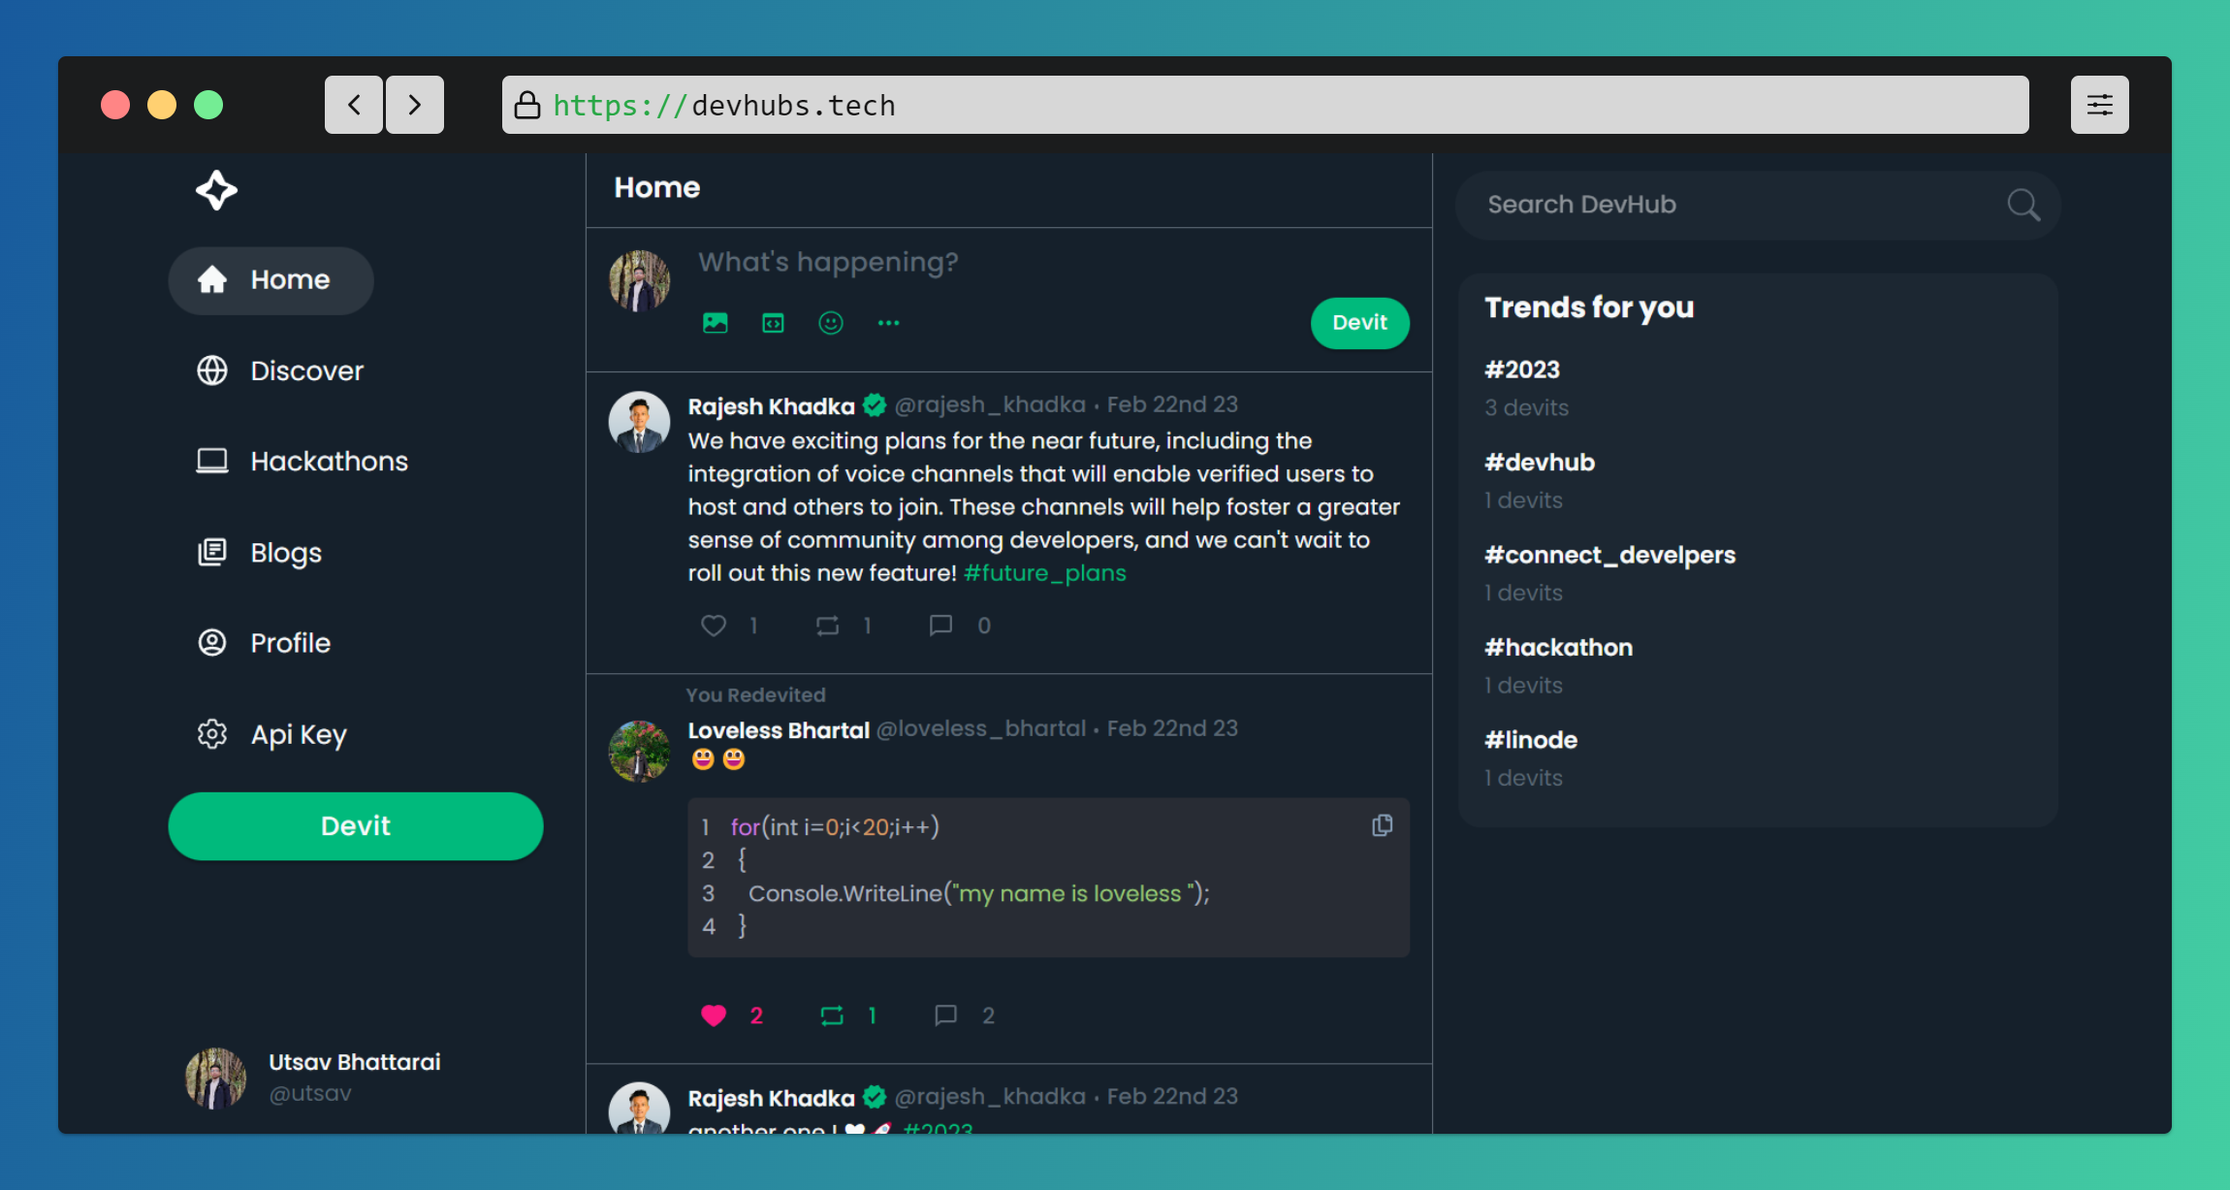2230x1190 pixels.
Task: Open the #future_plans hashtag link
Action: [x=1044, y=573]
